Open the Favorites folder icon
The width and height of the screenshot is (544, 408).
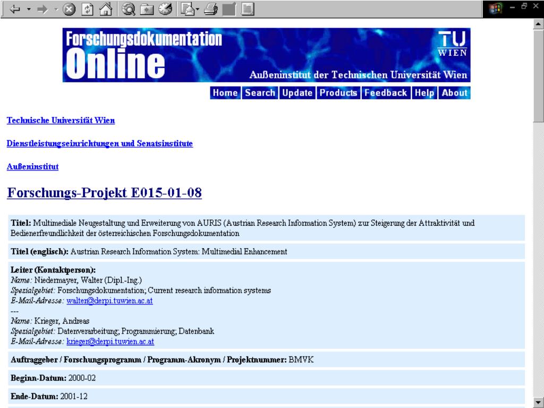tap(147, 10)
